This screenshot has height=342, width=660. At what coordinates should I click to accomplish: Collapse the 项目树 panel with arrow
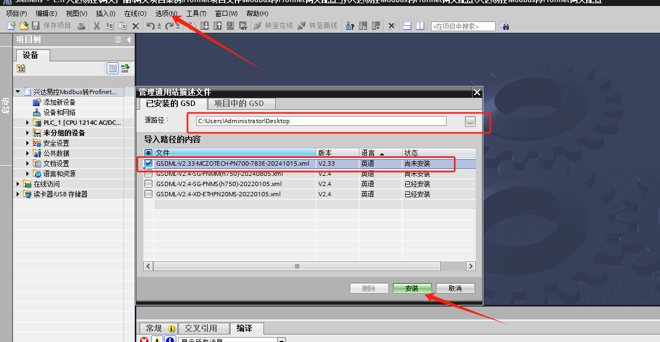pyautogui.click(x=129, y=40)
